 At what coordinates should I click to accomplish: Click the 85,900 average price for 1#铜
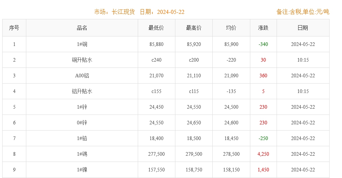coord(231,44)
